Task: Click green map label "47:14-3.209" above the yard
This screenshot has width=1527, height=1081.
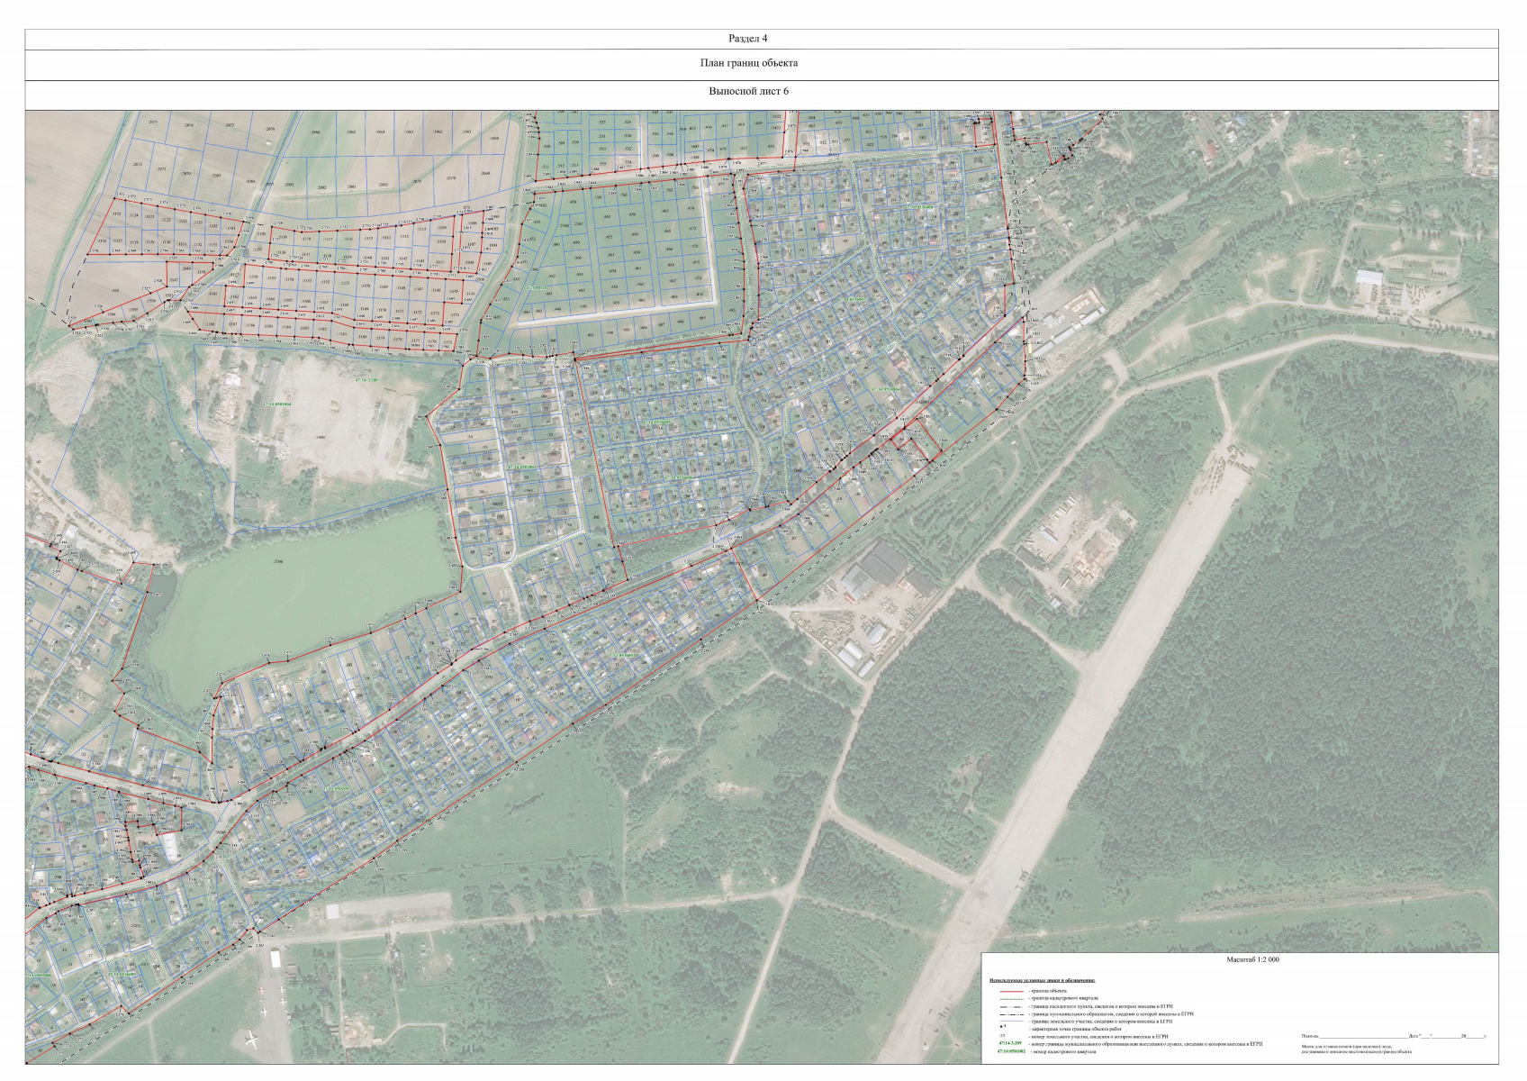Action: pos(366,380)
